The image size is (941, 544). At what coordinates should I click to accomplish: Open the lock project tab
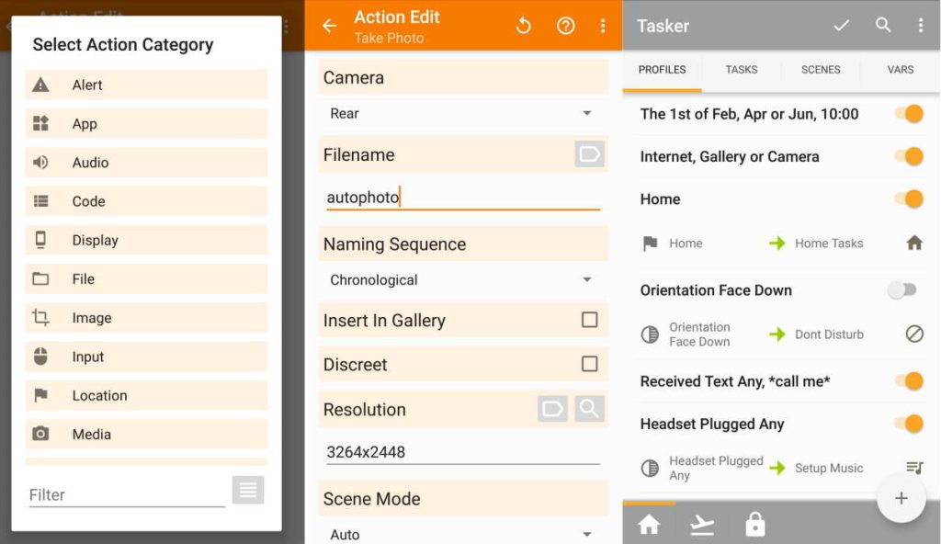pyautogui.click(x=755, y=524)
